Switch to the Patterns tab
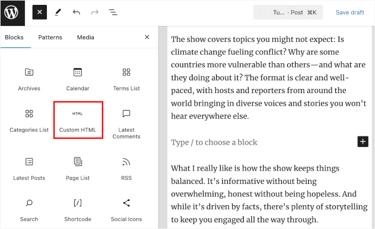This screenshot has height=229, width=375. pos(50,37)
